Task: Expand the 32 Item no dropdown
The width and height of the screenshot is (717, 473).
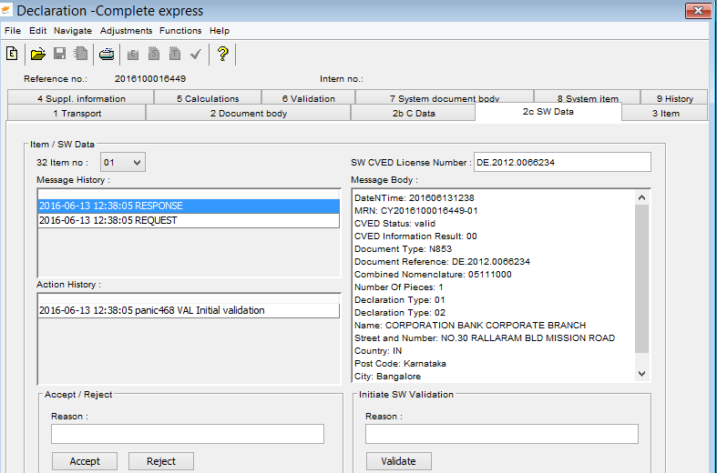Action: click(x=123, y=163)
